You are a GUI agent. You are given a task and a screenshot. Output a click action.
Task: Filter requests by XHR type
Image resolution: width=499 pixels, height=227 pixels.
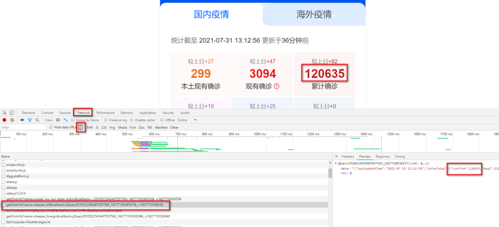[90, 127]
